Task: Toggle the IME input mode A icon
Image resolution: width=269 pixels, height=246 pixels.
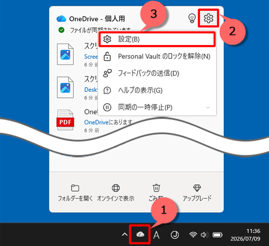Action: tap(157, 235)
